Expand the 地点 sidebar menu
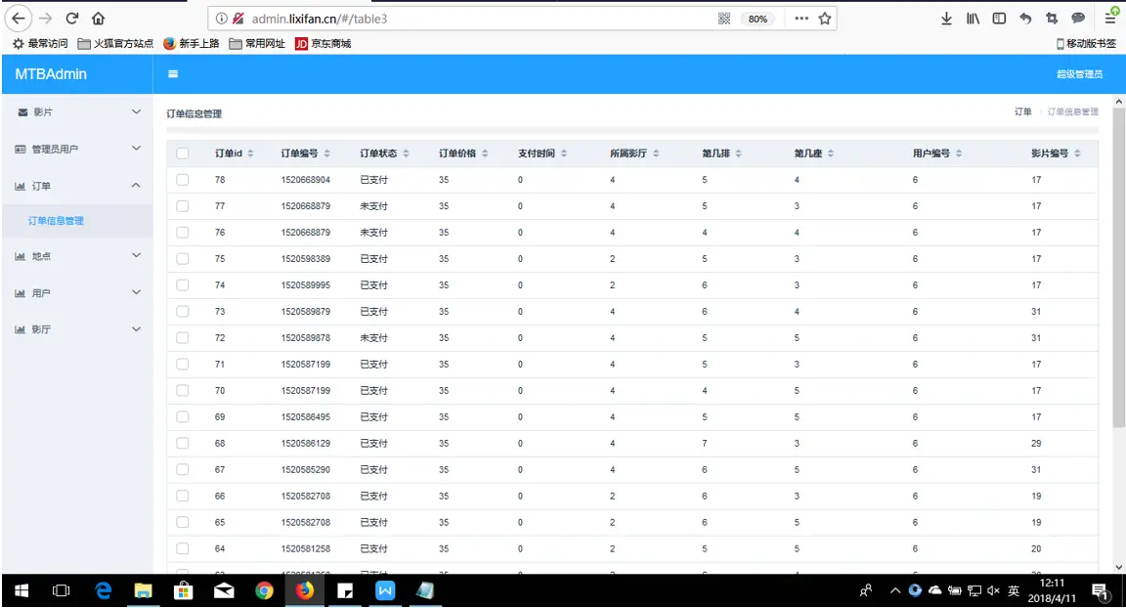The image size is (1126, 608). click(x=77, y=255)
